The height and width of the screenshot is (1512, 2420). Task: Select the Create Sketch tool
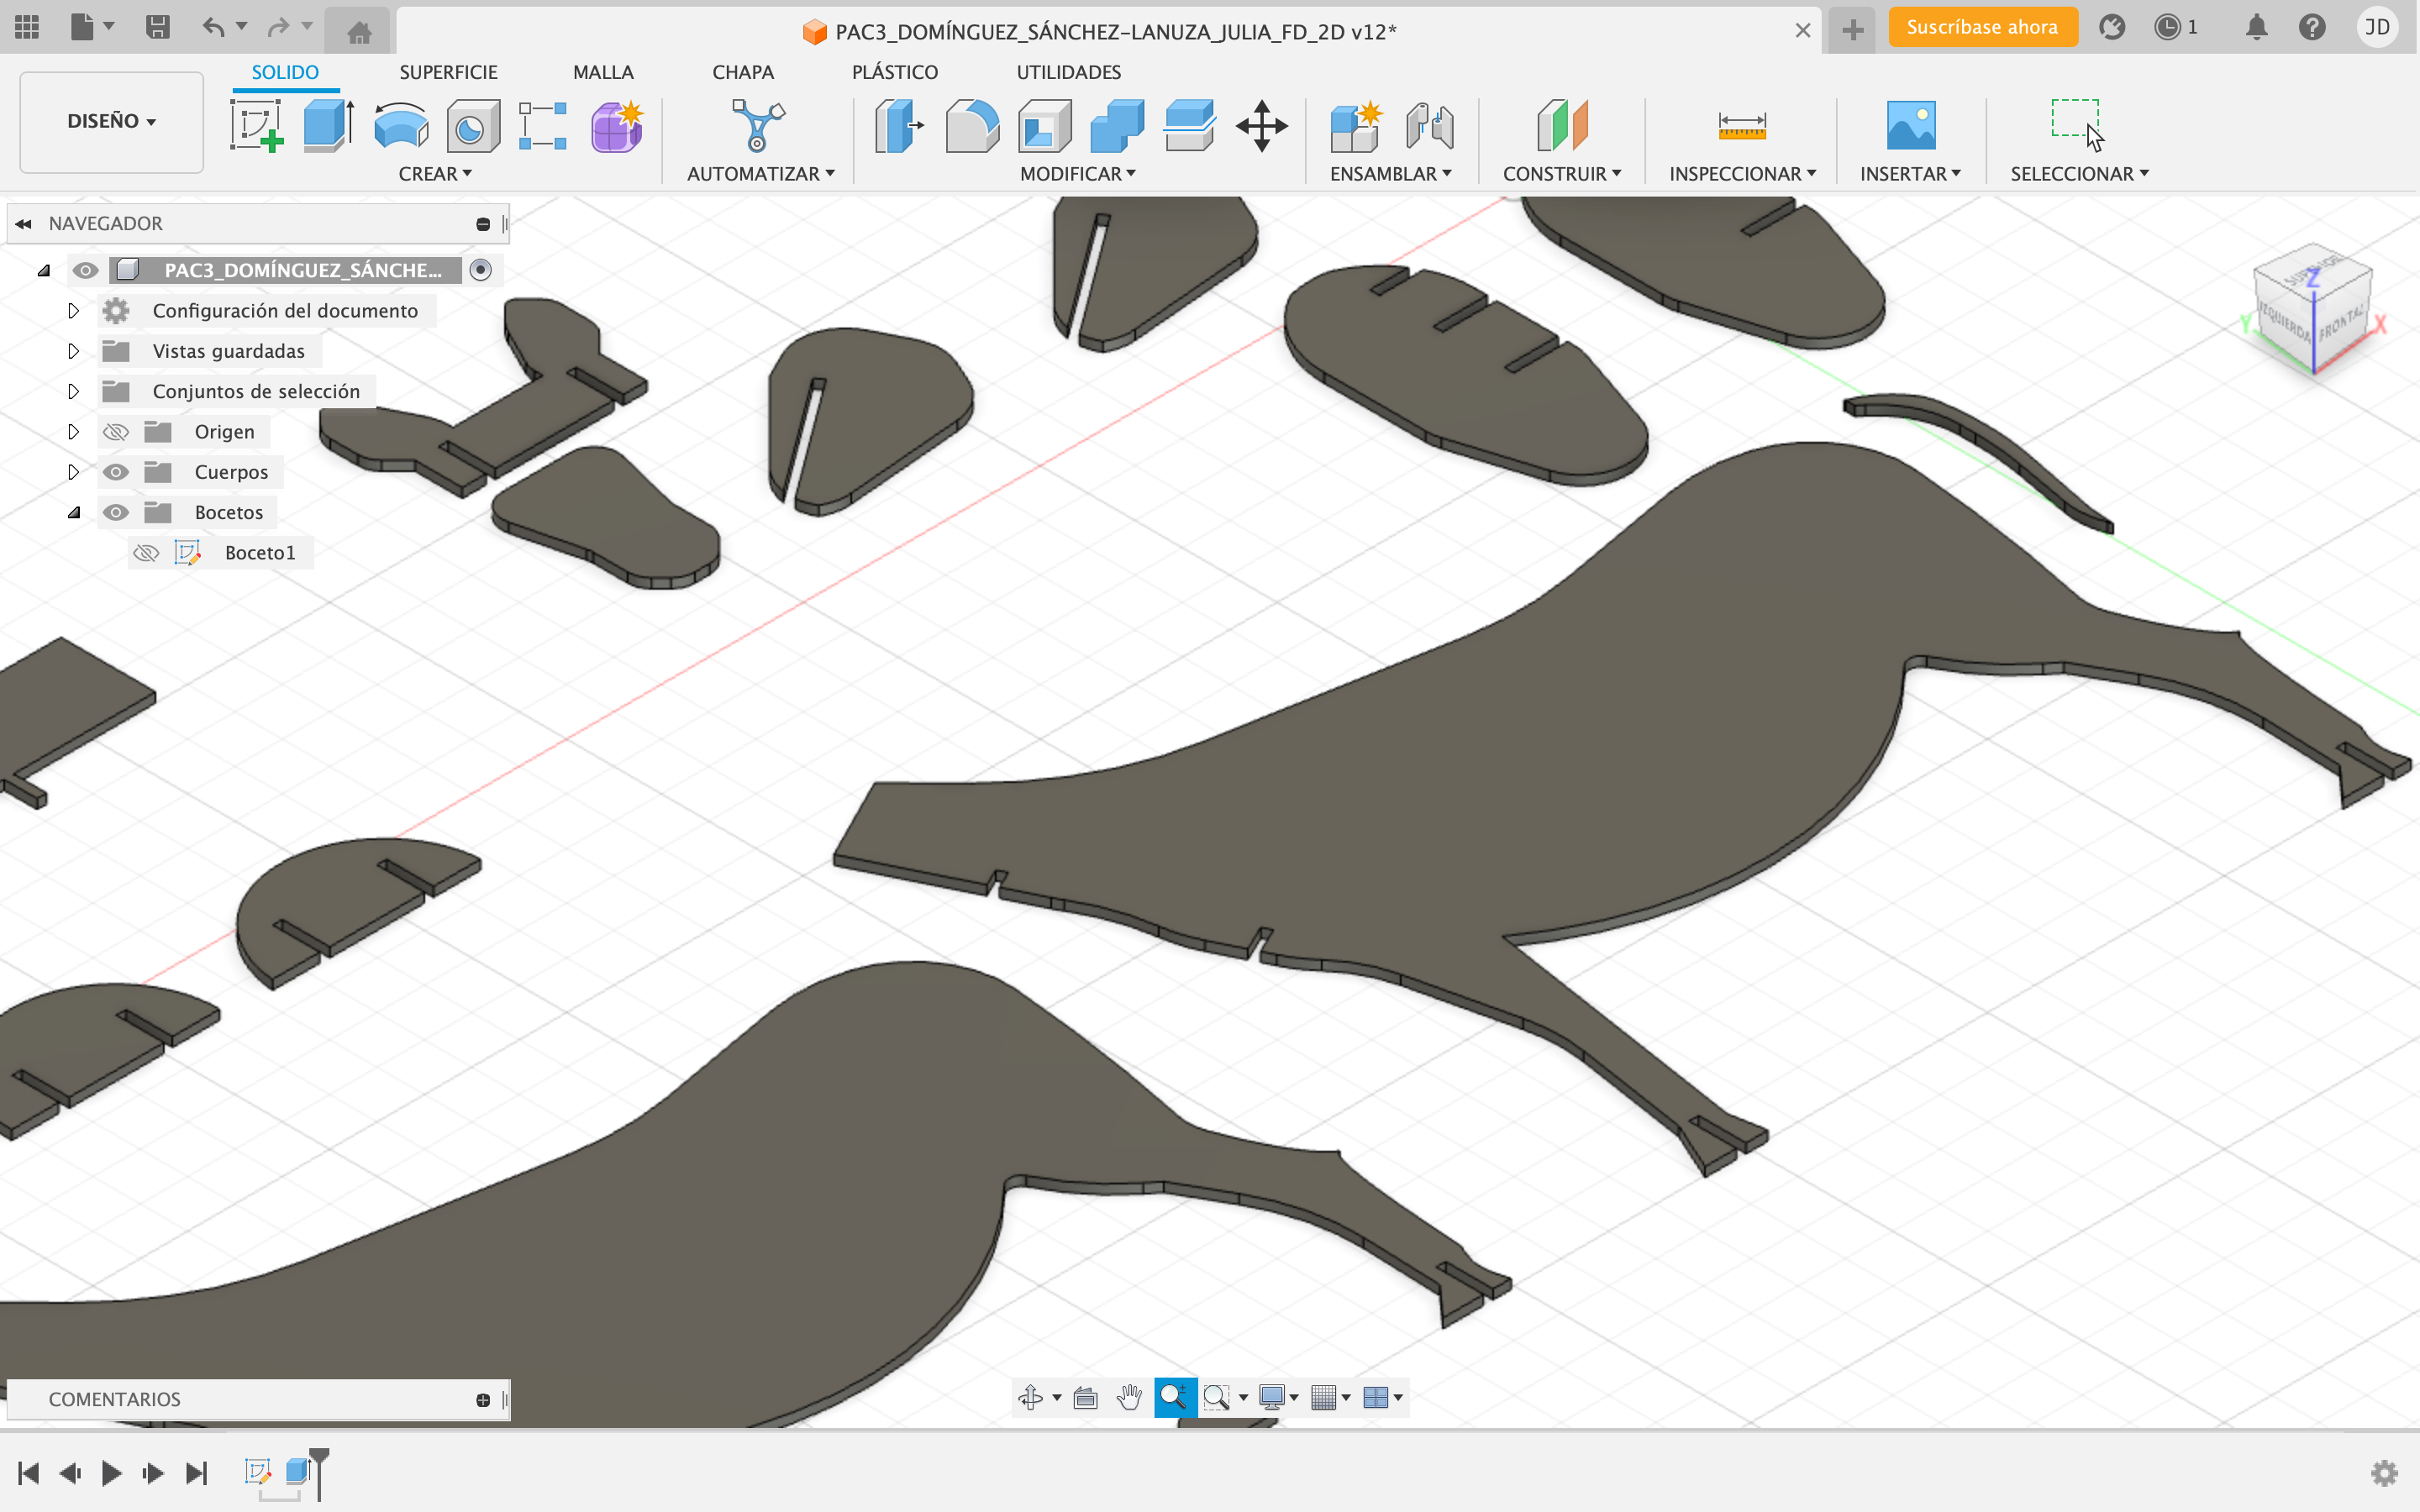coord(257,126)
